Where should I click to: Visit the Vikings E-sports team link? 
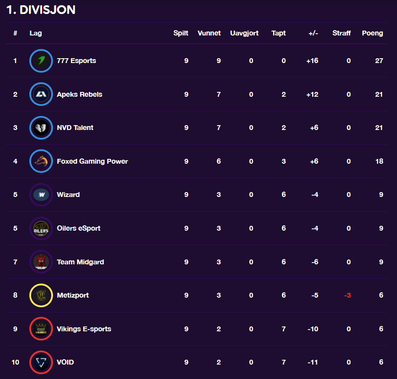point(84,329)
